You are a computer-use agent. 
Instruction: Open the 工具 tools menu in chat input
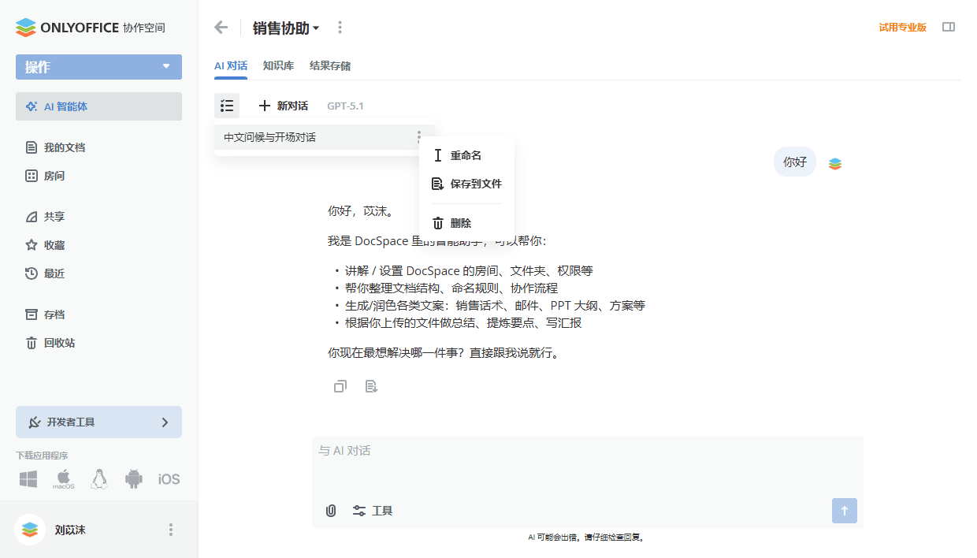(372, 511)
